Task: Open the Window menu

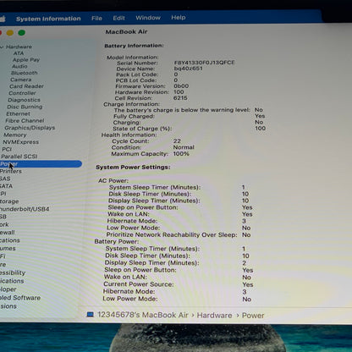Action: tap(148, 18)
